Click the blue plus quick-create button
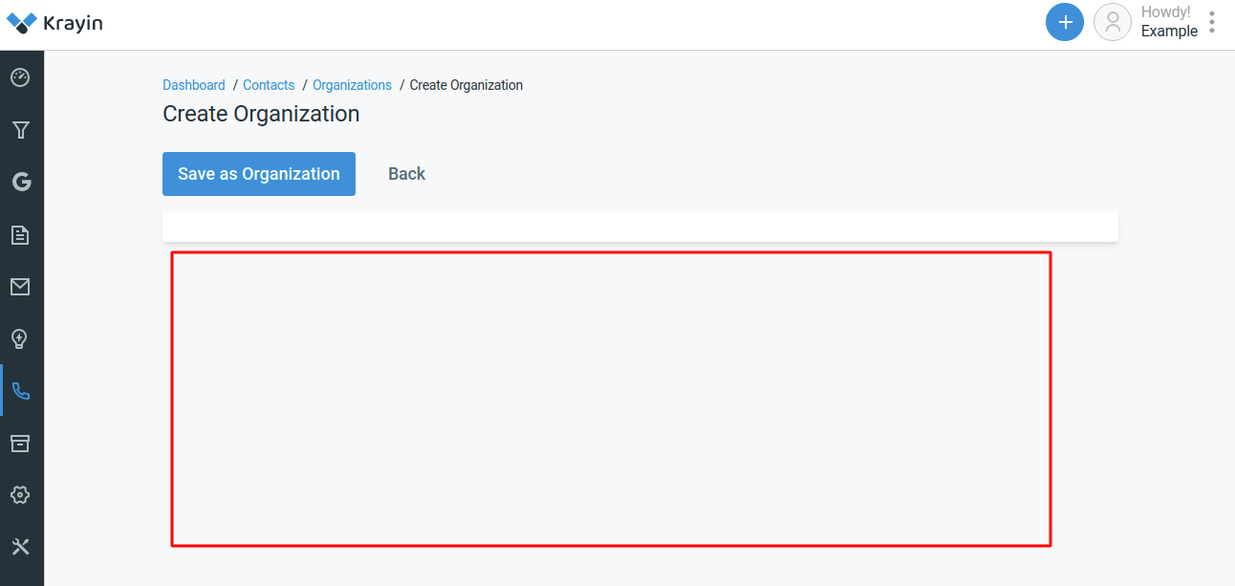The width and height of the screenshot is (1235, 586). (x=1064, y=22)
